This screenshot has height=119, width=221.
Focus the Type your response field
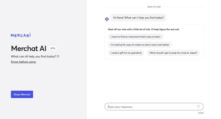point(151,107)
